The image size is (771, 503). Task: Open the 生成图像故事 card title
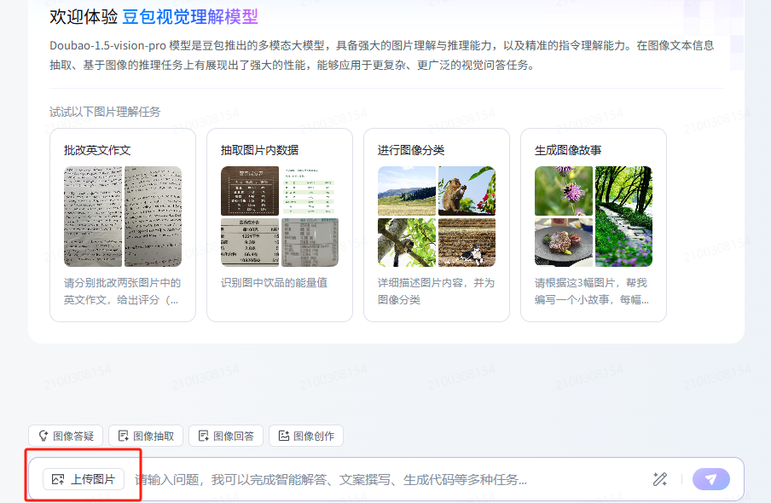(x=568, y=150)
